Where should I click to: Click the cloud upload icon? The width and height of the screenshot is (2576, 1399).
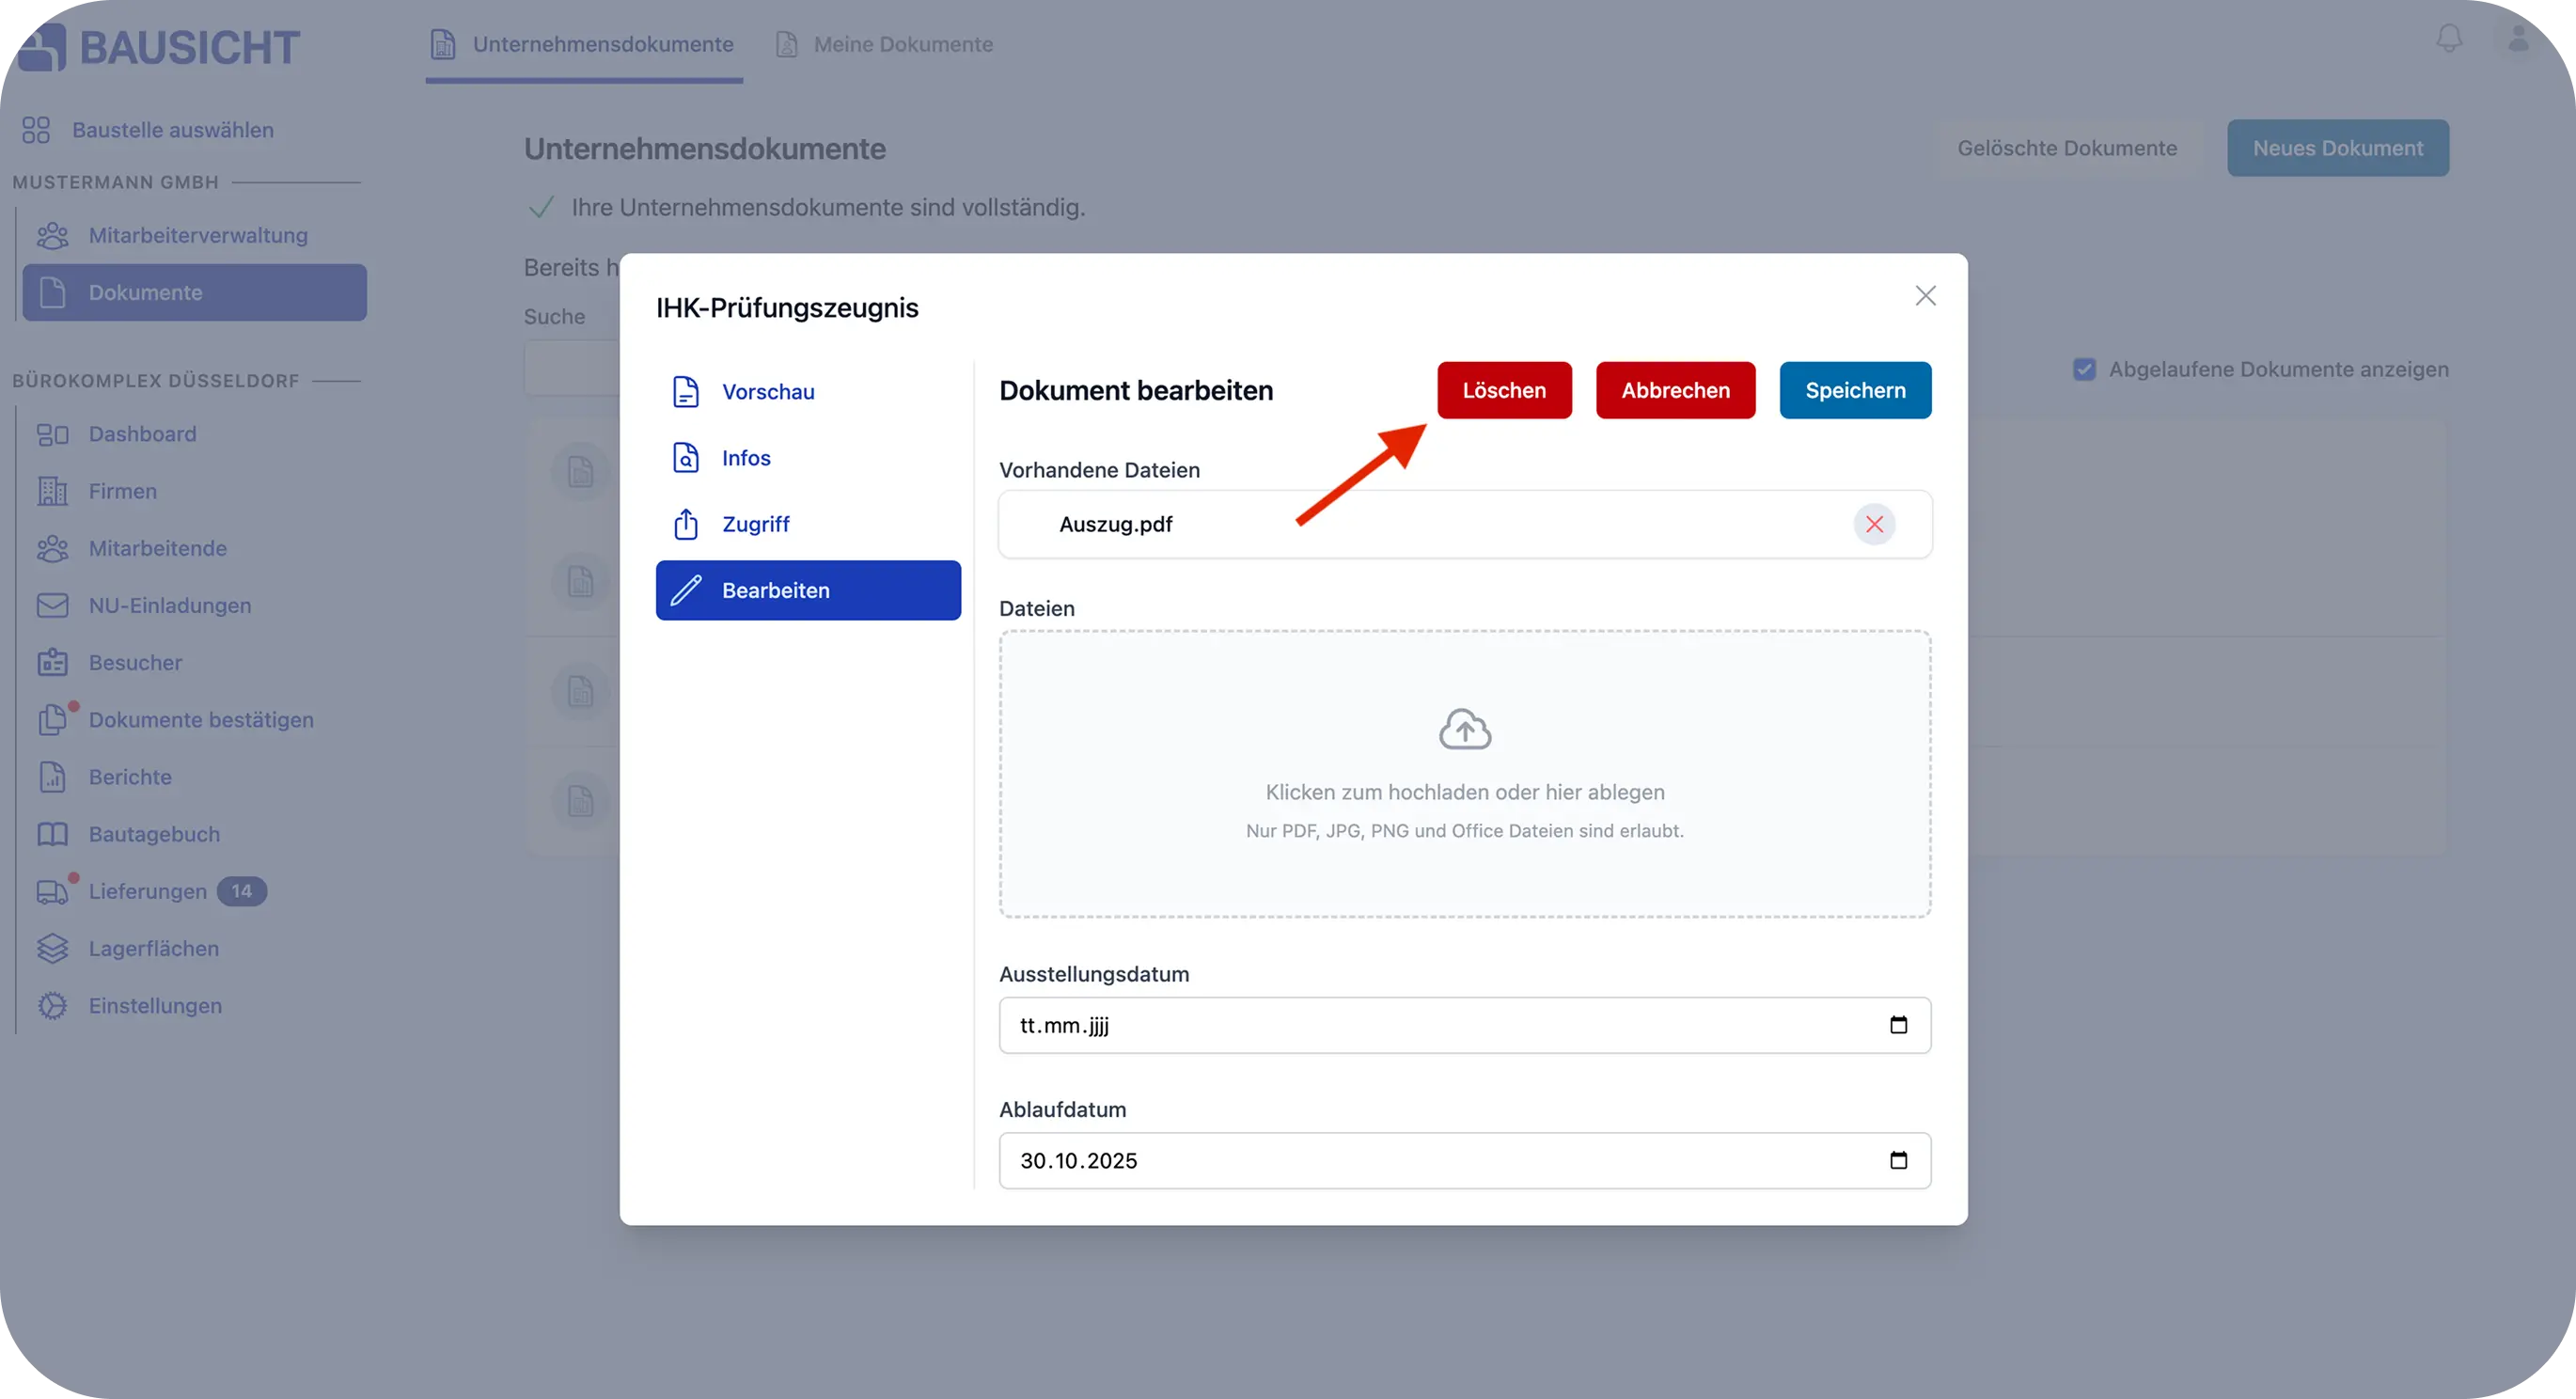tap(1465, 729)
